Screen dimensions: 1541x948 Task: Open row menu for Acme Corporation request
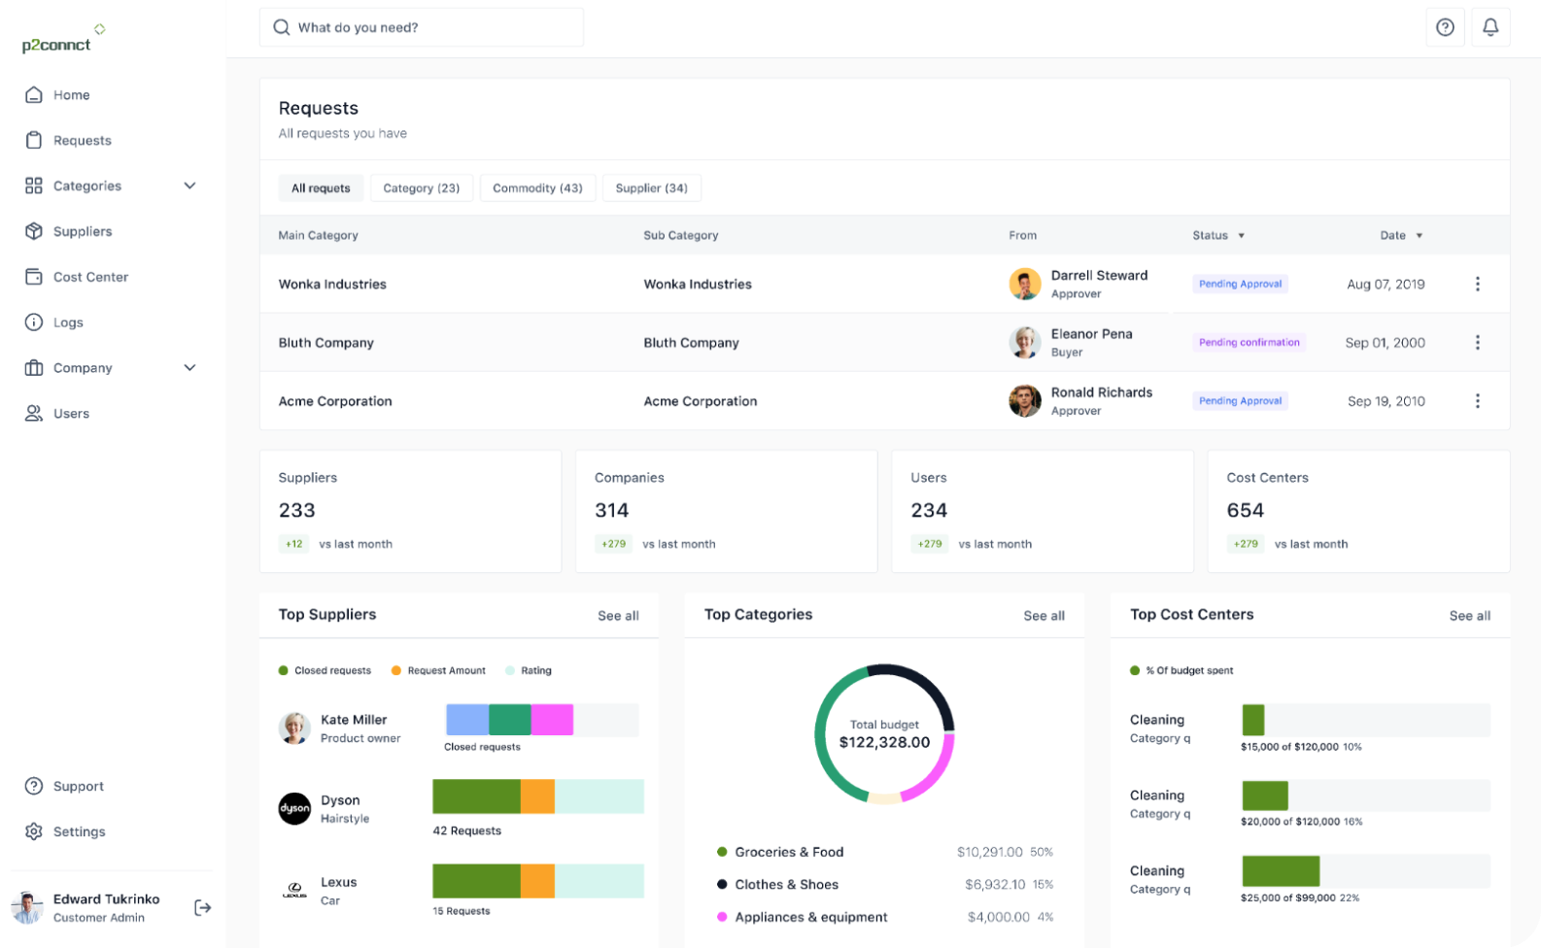click(1478, 400)
